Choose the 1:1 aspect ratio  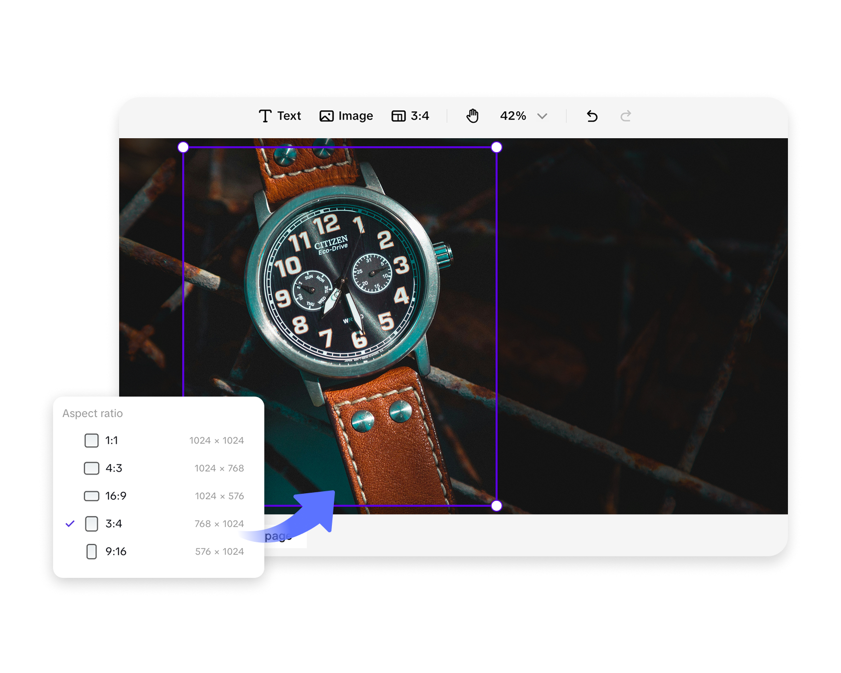(158, 441)
